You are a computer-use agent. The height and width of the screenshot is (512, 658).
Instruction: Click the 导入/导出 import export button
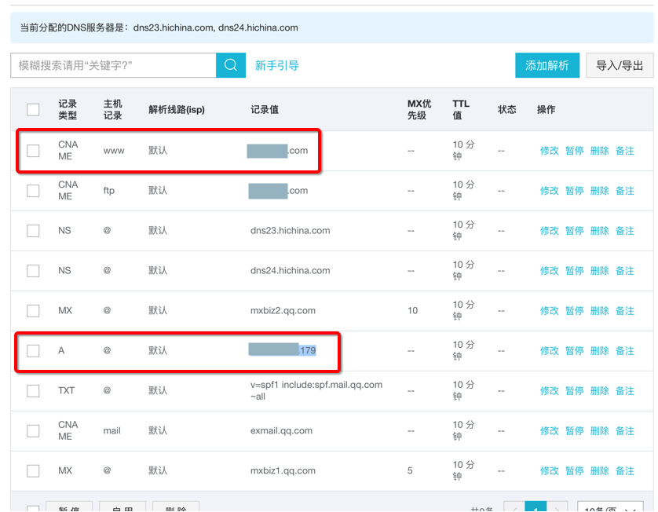point(620,65)
